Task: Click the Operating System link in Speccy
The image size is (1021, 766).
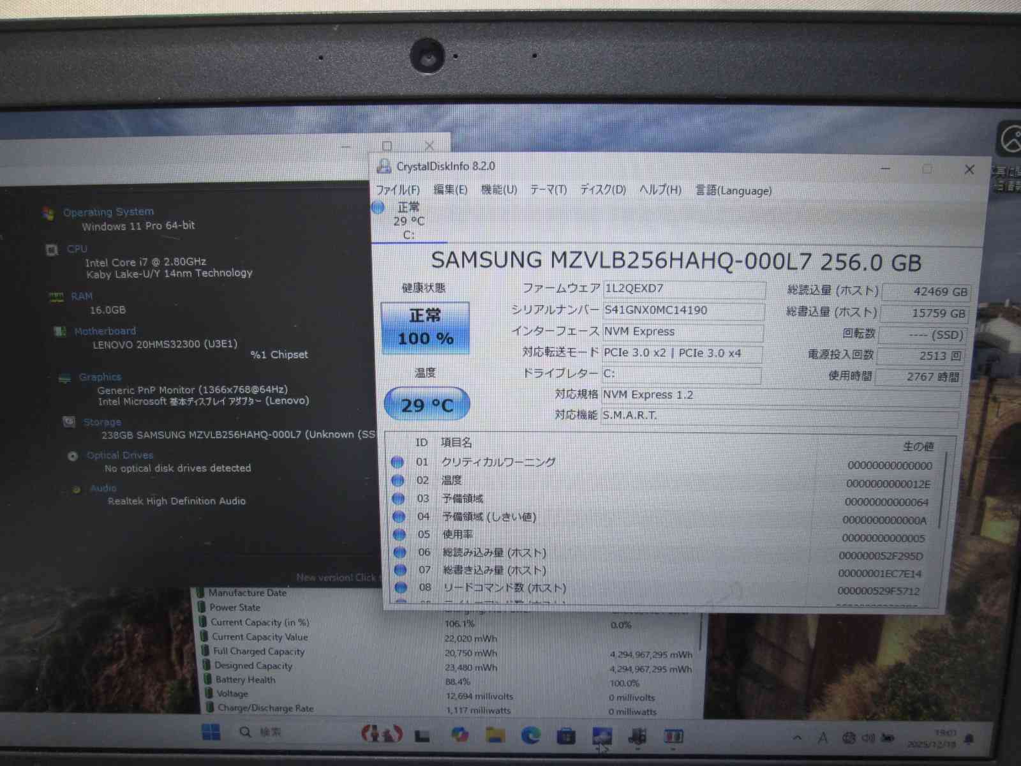Action: click(108, 211)
